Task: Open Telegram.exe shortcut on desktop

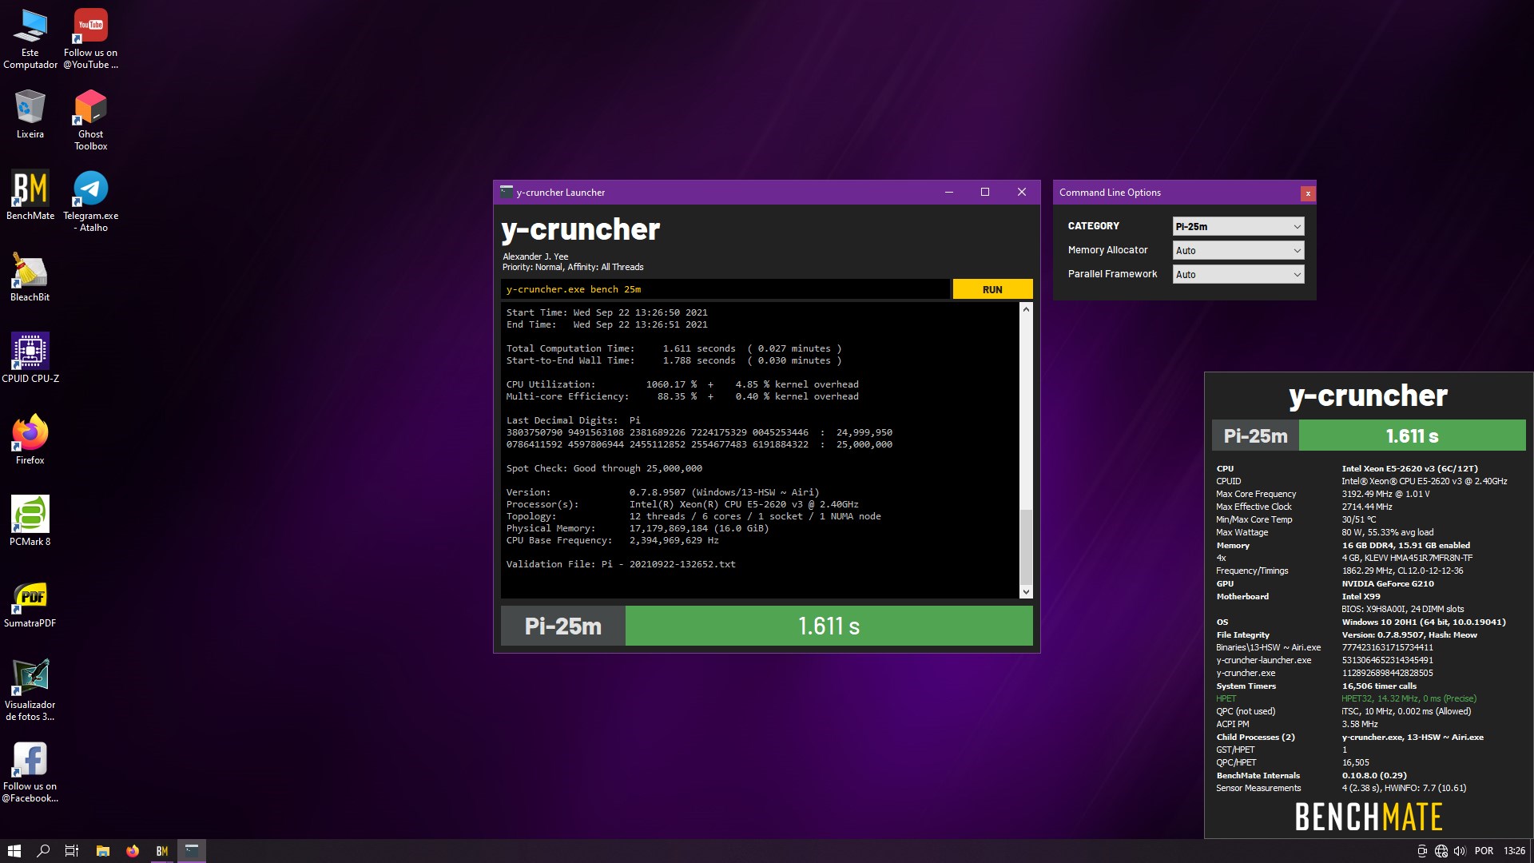Action: [90, 201]
